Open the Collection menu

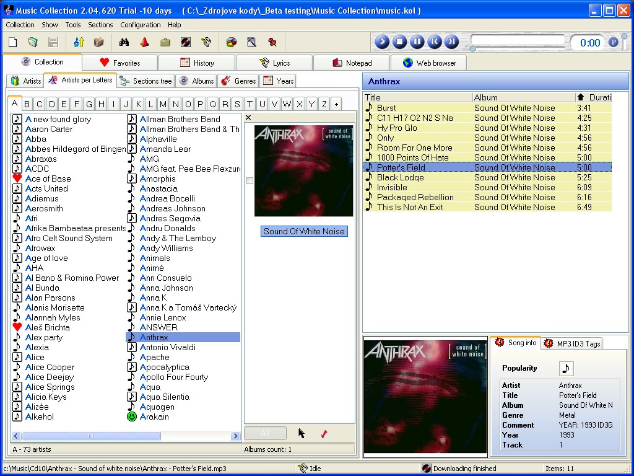[20, 25]
